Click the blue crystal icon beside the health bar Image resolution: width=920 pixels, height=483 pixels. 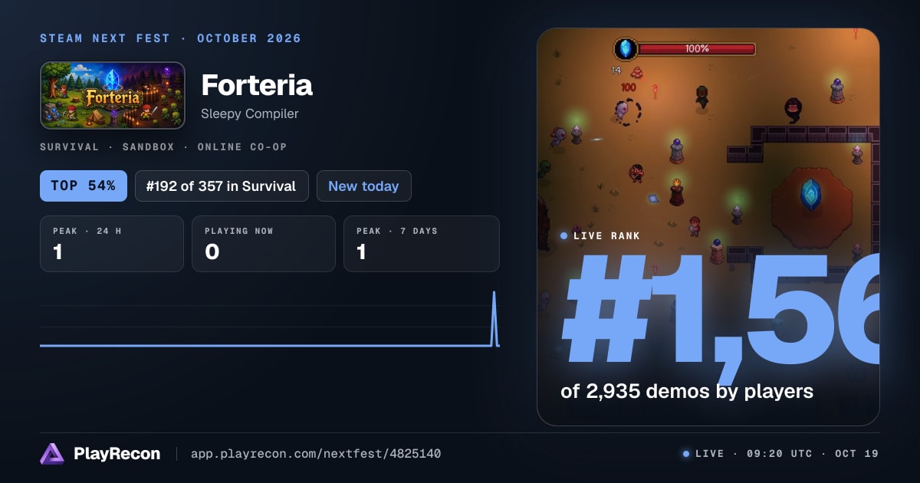click(626, 49)
